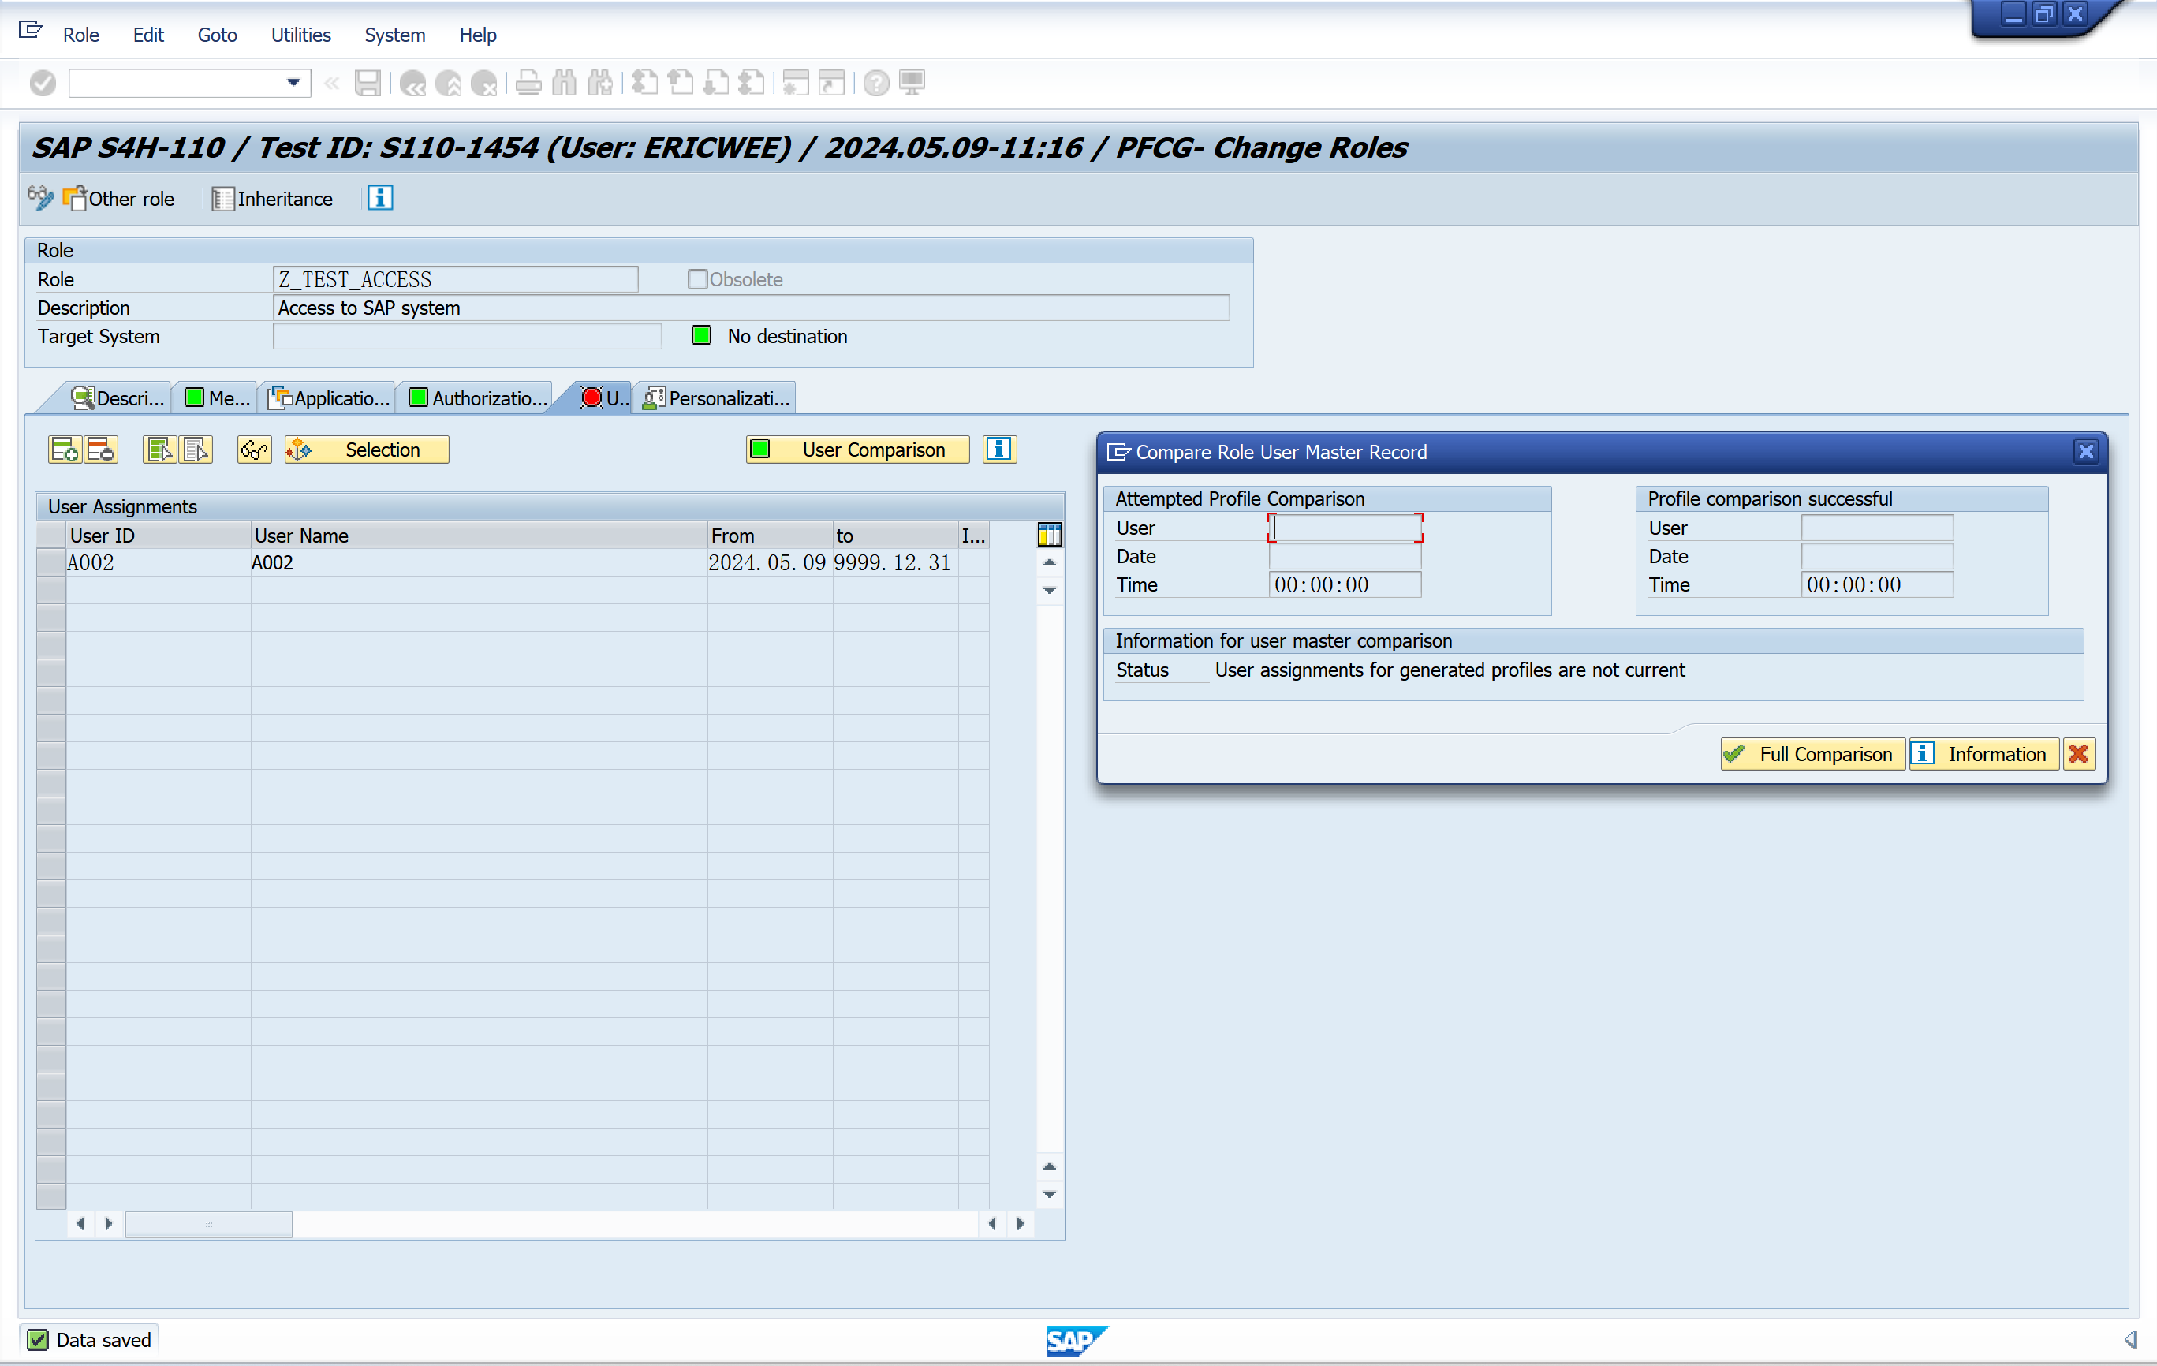Expand the command field dropdown arrow
This screenshot has height=1366, width=2157.
point(293,84)
